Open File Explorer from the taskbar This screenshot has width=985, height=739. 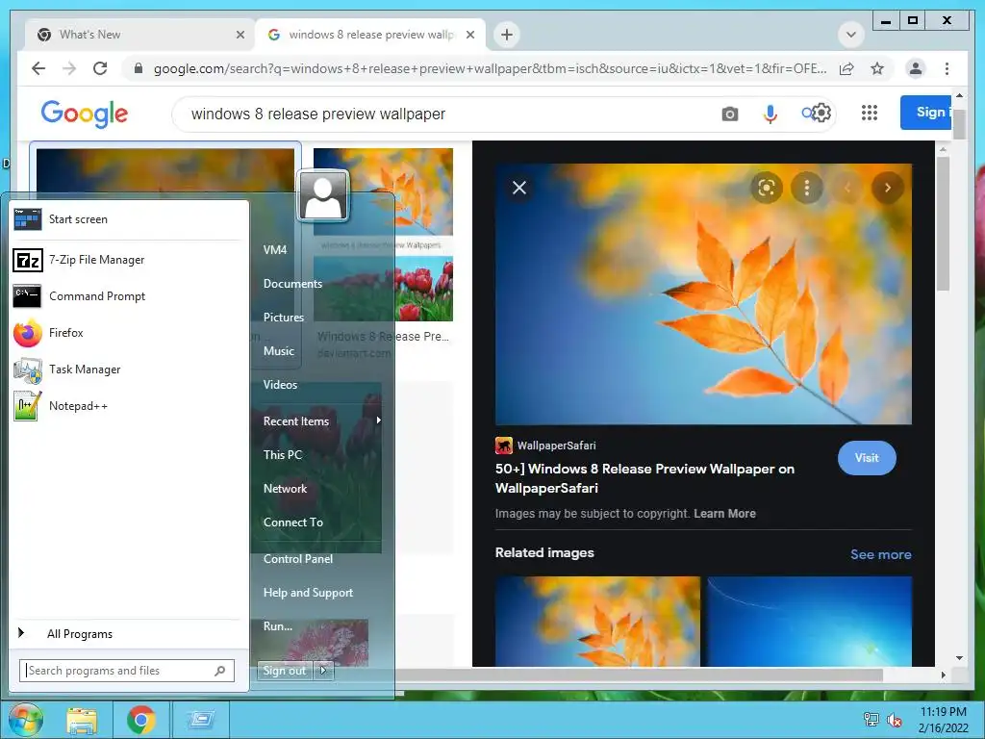pos(82,720)
